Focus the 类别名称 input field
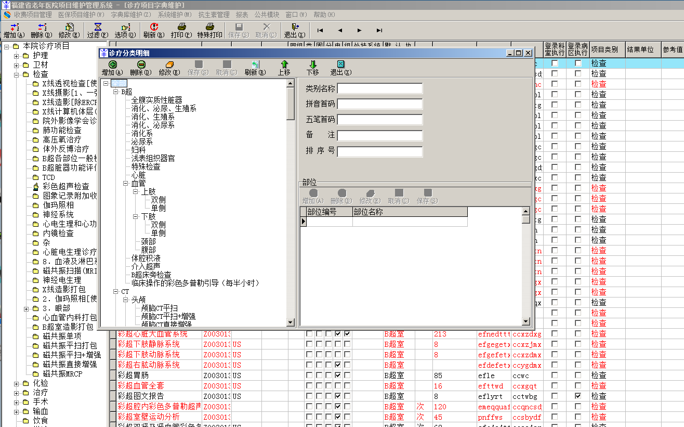684x427 pixels. [380, 88]
